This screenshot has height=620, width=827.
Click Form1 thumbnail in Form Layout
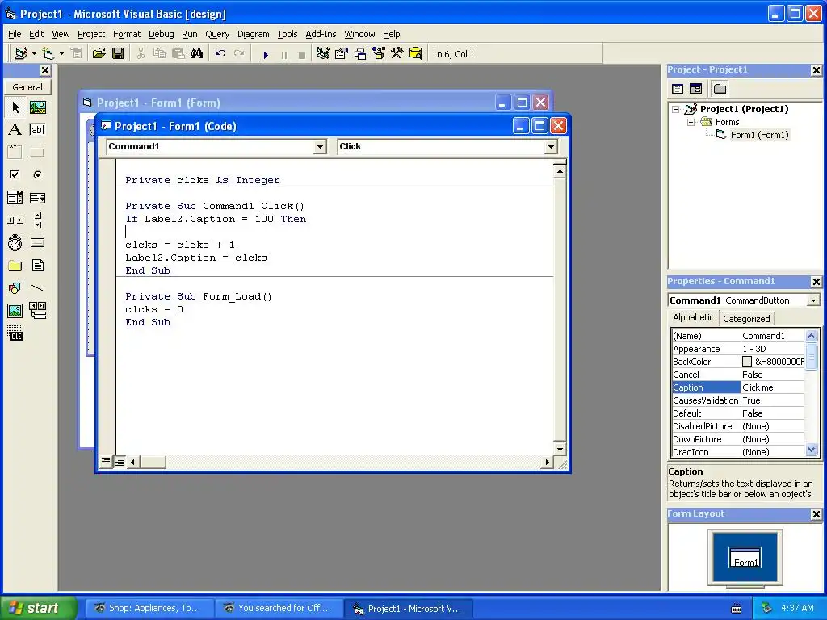(x=745, y=557)
